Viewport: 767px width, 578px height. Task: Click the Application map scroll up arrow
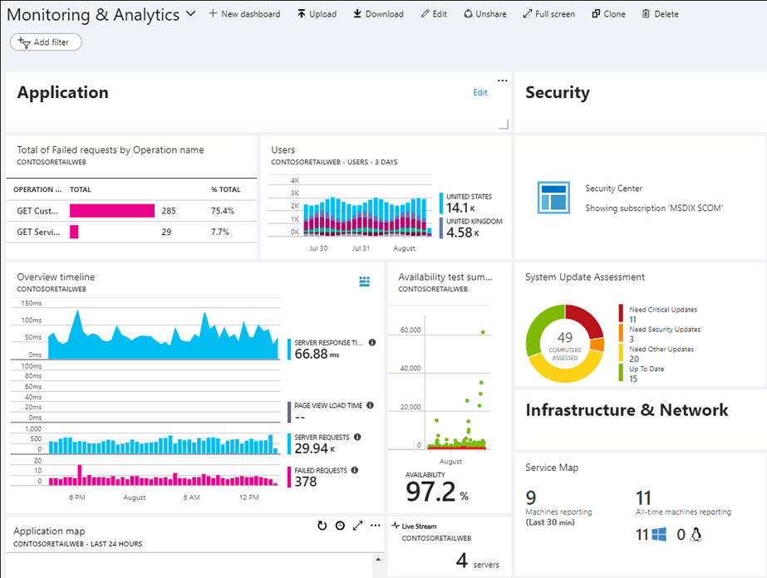click(x=378, y=560)
